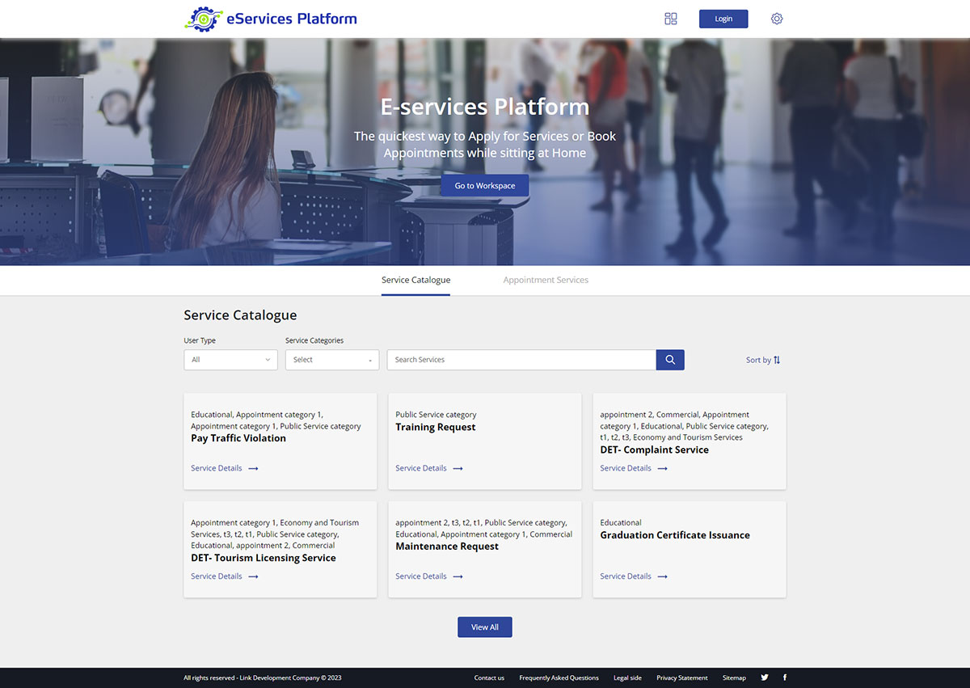Click the View All button

485,627
